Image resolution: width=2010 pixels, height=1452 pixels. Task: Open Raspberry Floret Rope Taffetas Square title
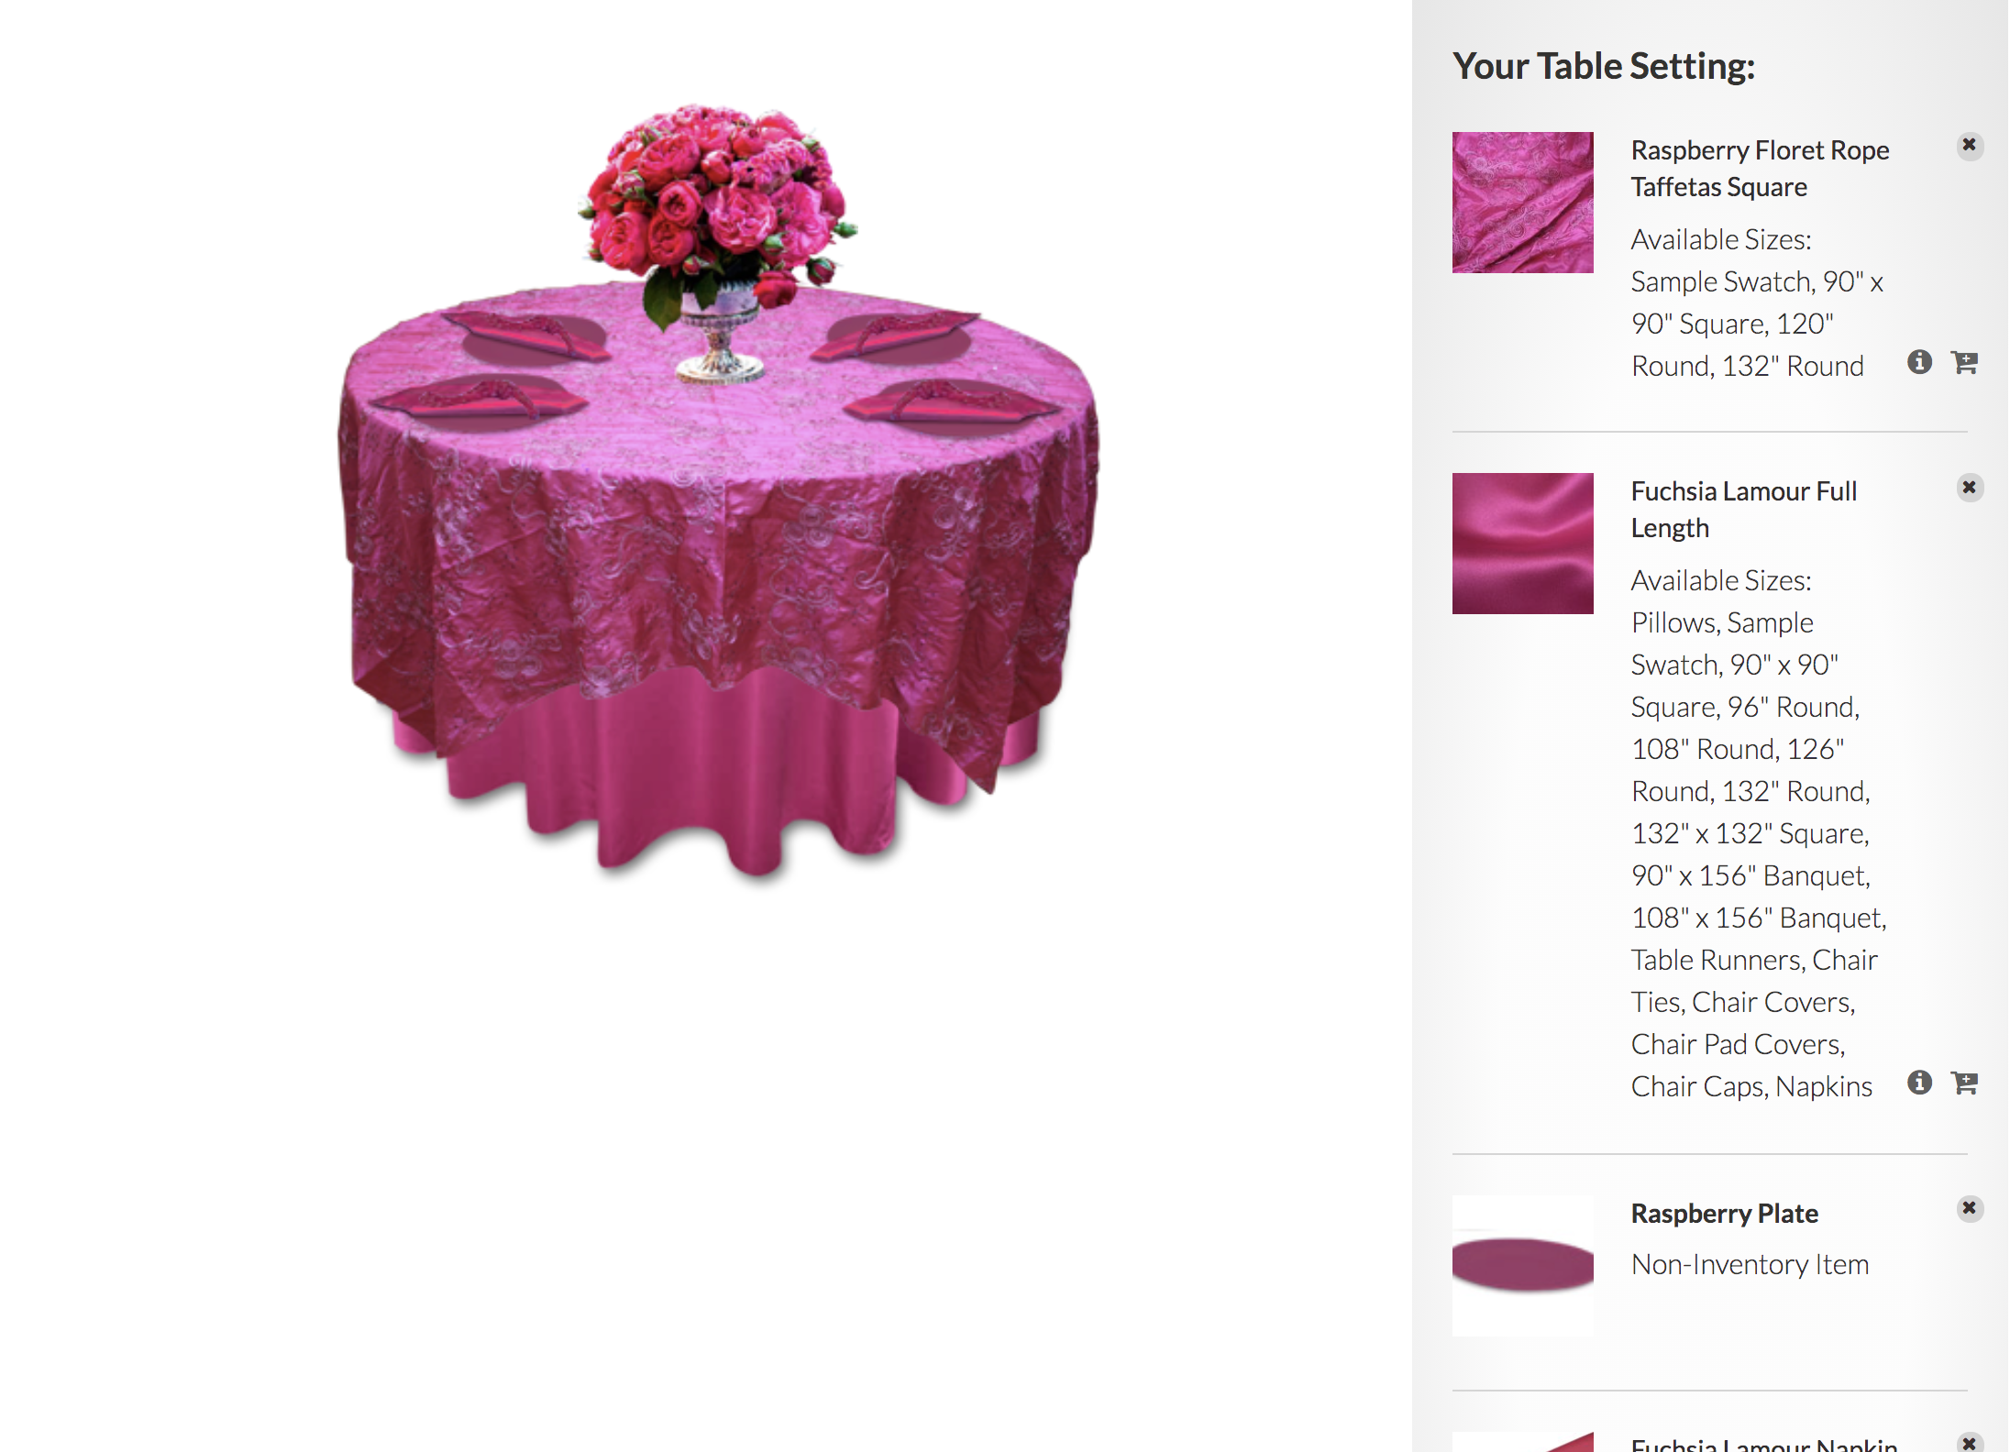click(1760, 169)
